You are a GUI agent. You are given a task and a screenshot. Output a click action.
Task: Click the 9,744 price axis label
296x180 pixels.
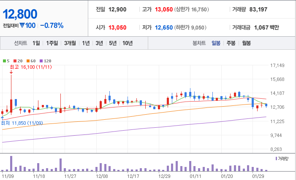[x=276, y=135]
